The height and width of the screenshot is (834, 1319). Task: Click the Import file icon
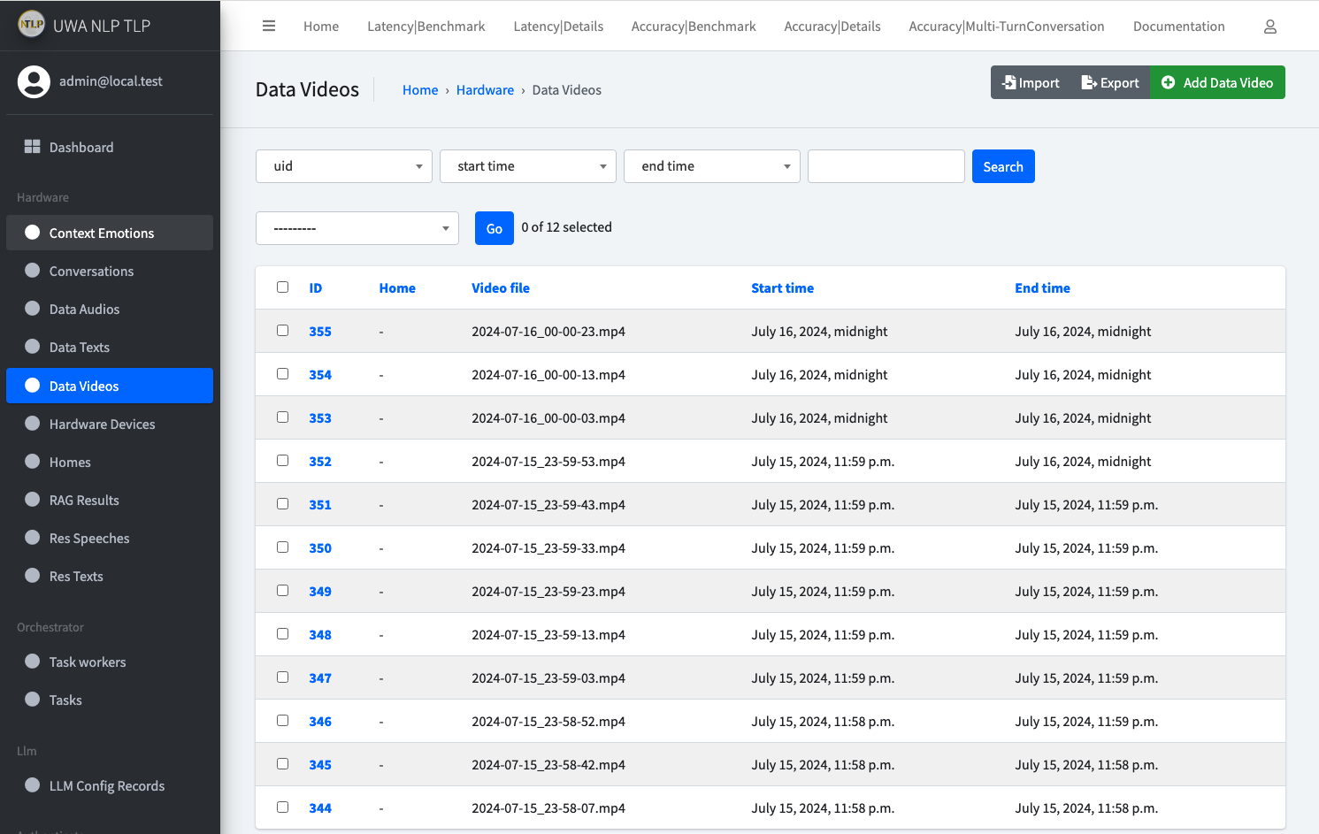[x=1008, y=82]
